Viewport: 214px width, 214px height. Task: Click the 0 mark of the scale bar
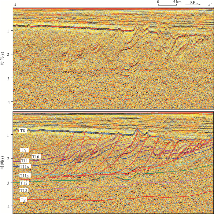pyautogui.click(x=158, y=2)
